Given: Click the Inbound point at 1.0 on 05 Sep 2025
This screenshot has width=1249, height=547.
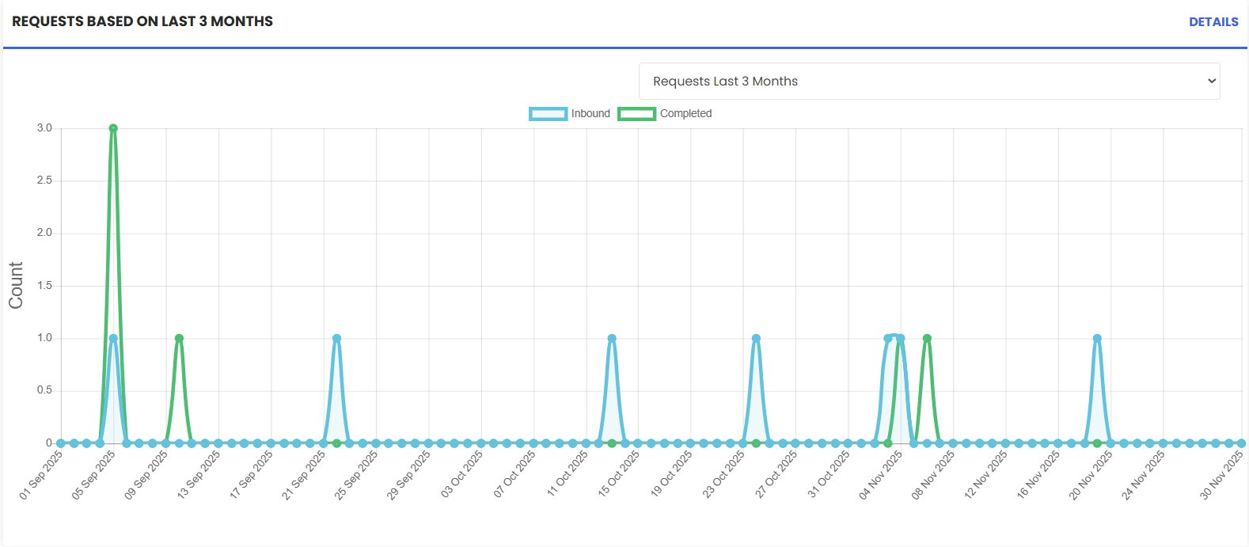Looking at the screenshot, I should (113, 338).
